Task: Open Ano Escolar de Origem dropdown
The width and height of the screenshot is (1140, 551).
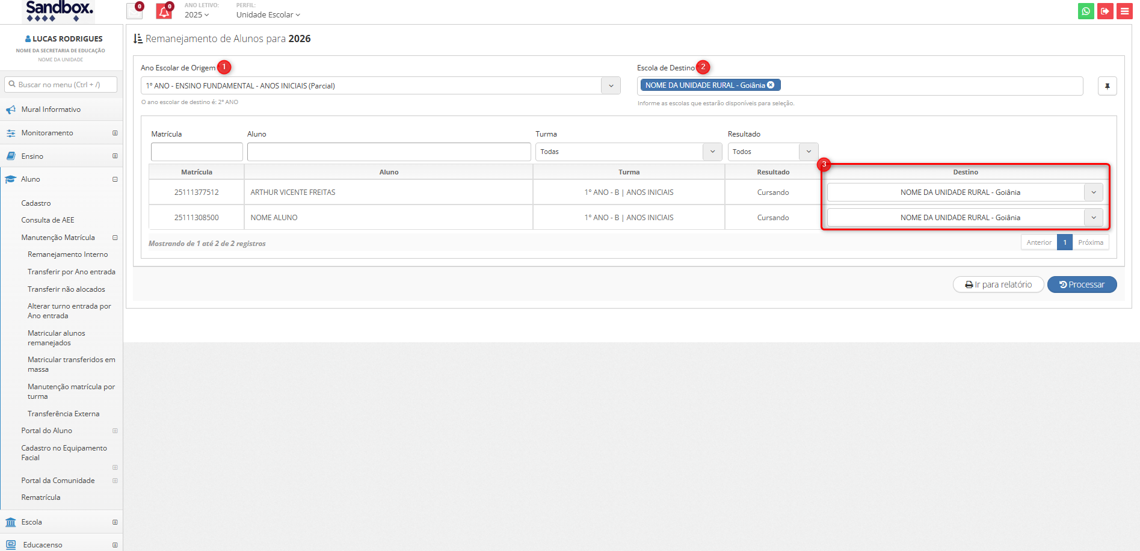Action: 611,86
